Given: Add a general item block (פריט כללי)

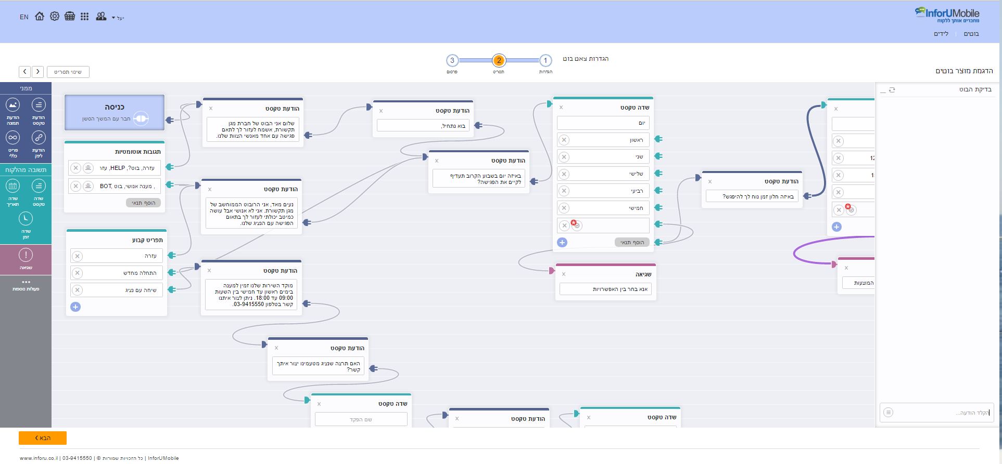Looking at the screenshot, I should point(13,144).
